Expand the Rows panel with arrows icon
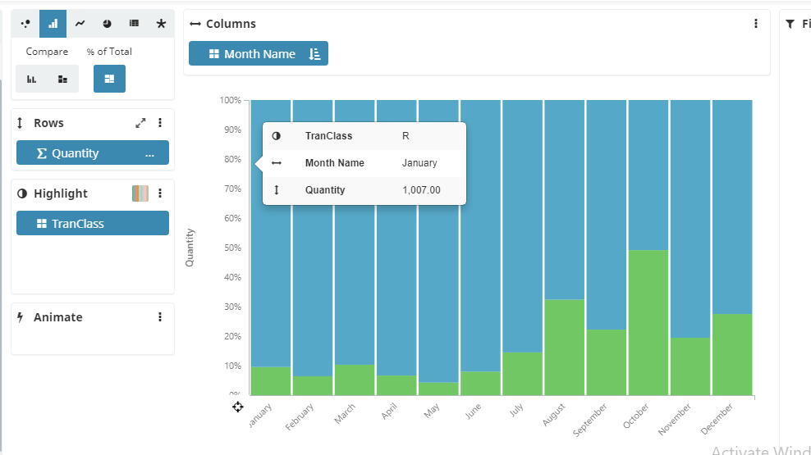This screenshot has width=811, height=455. tap(140, 123)
